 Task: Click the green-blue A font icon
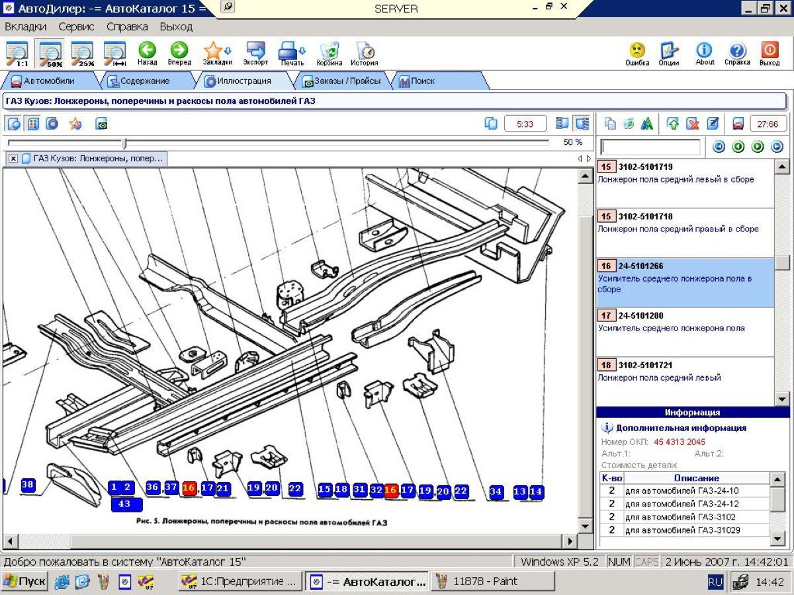[647, 124]
